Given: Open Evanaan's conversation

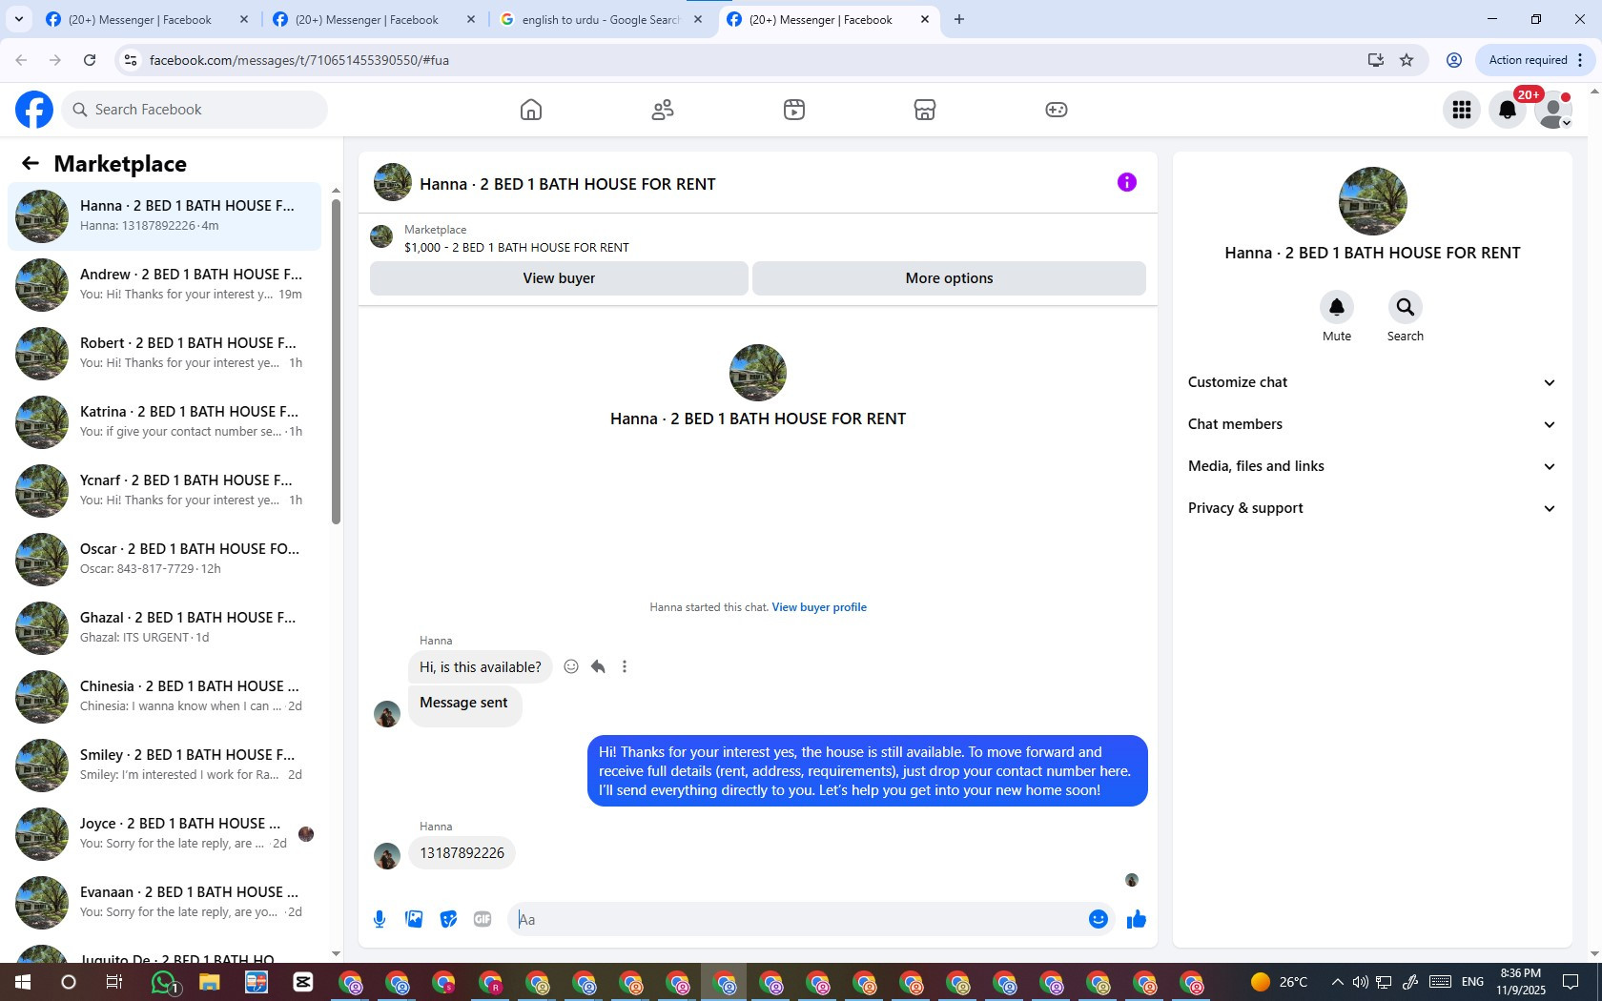Looking at the screenshot, I should point(164,903).
